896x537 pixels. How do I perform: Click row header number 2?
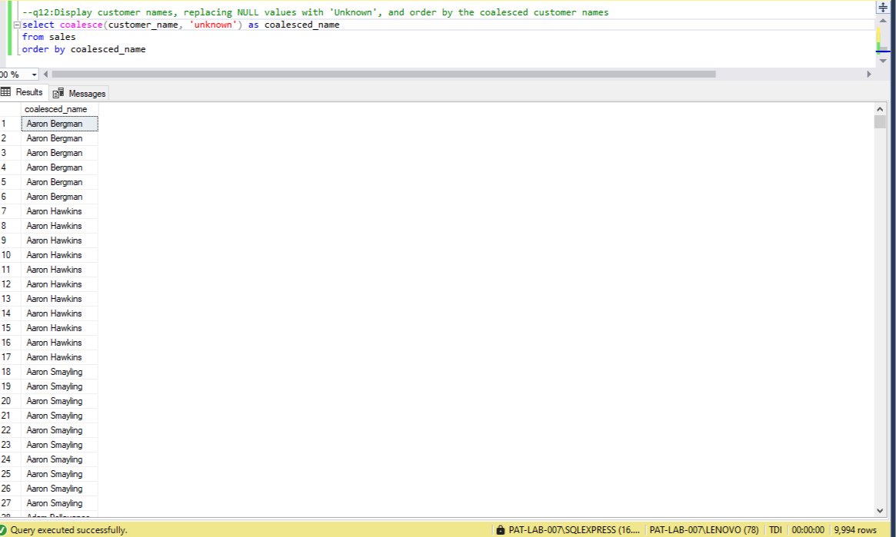click(10, 138)
